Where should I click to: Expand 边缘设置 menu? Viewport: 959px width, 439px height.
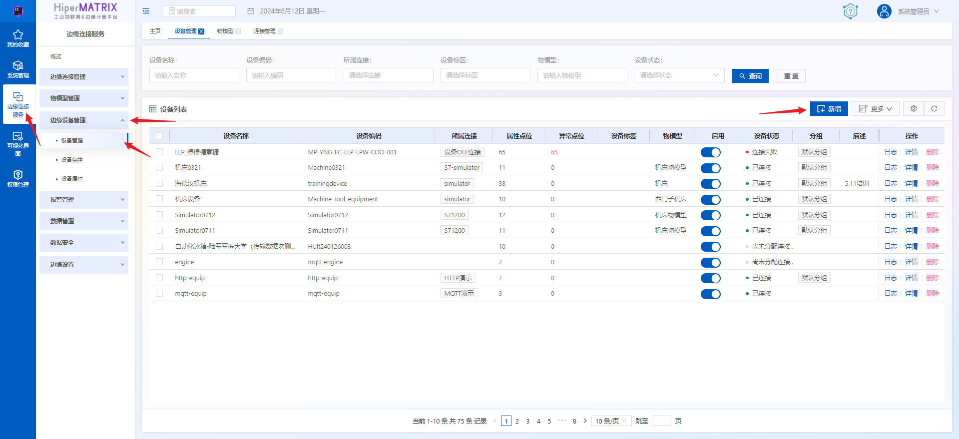click(84, 264)
